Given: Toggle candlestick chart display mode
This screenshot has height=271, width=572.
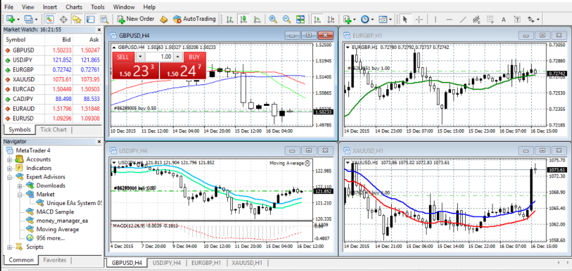Looking at the screenshot, I should [243, 20].
